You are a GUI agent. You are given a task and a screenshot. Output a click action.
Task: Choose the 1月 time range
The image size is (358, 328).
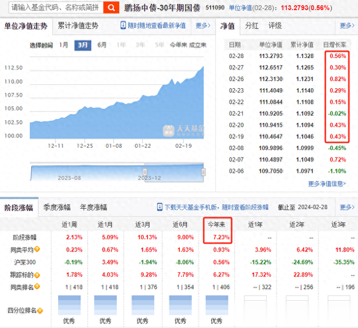[64, 45]
